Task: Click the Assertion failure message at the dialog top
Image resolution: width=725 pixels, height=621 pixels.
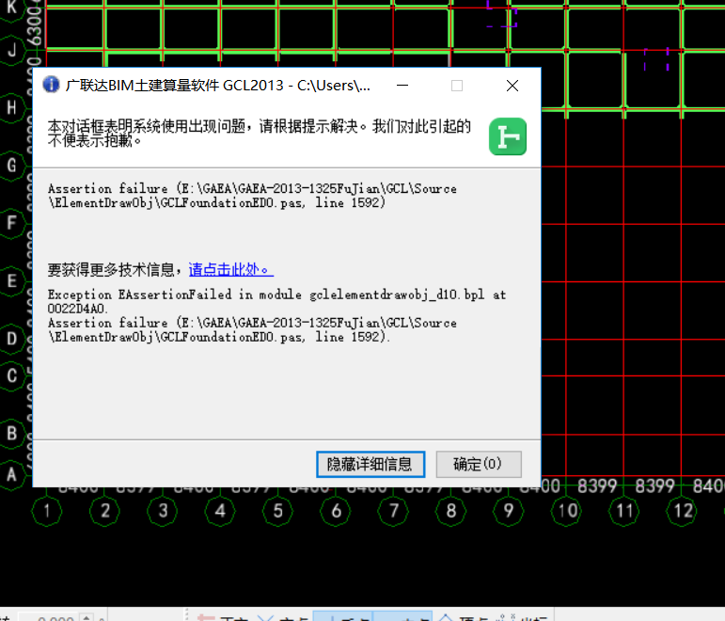Action: [x=252, y=196]
